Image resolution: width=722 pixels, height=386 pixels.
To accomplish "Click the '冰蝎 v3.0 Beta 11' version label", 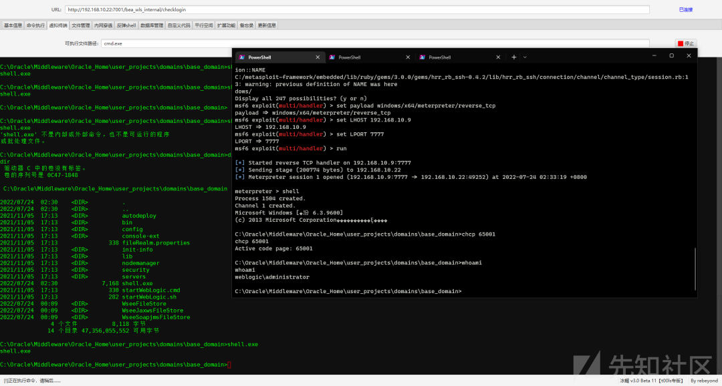I will [x=652, y=381].
